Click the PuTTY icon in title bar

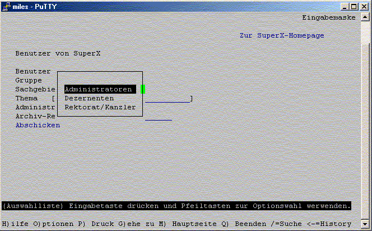click(6, 6)
